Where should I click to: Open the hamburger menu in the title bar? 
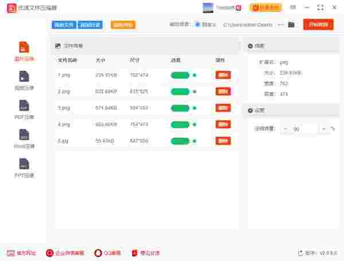click(x=292, y=7)
